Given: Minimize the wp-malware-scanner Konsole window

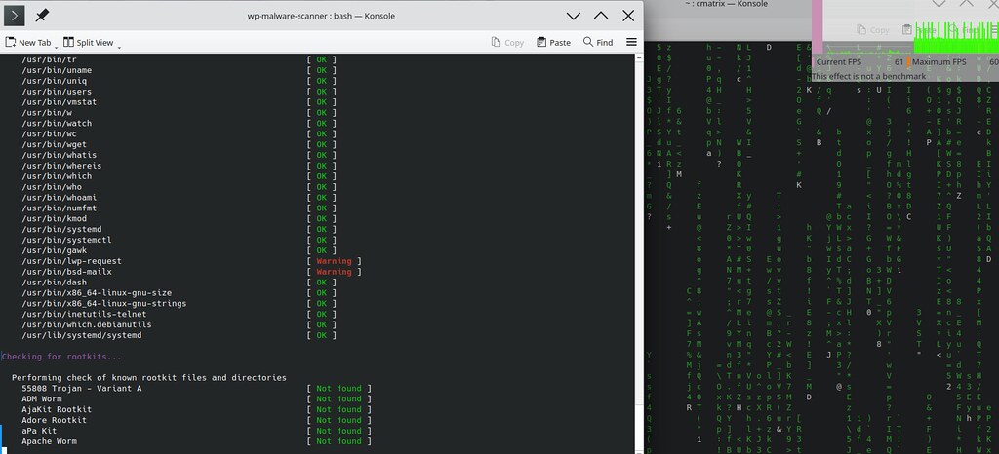Looking at the screenshot, I should point(574,16).
